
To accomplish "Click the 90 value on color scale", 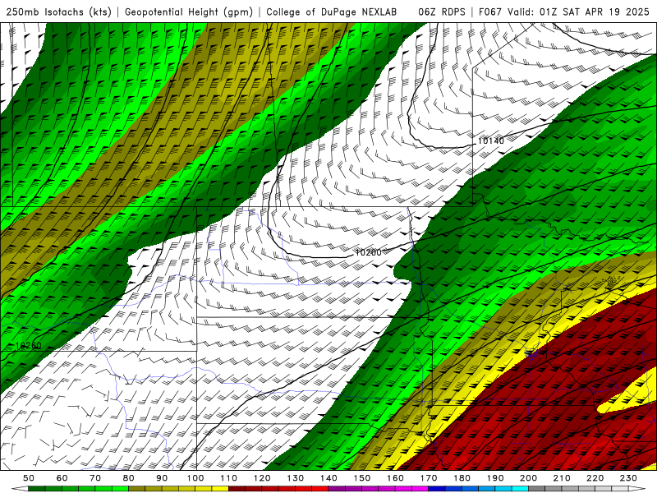I will coord(162,478).
